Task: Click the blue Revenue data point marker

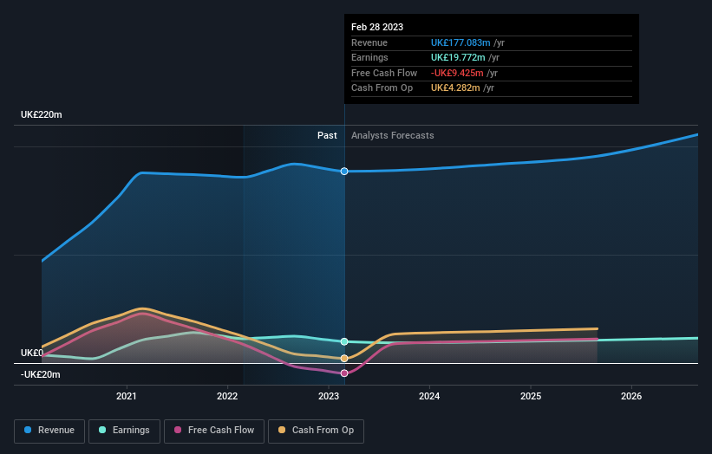Action: pos(344,171)
